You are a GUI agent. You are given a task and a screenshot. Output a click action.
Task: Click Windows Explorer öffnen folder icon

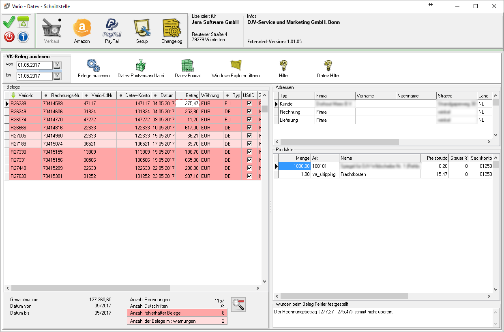coord(236,66)
